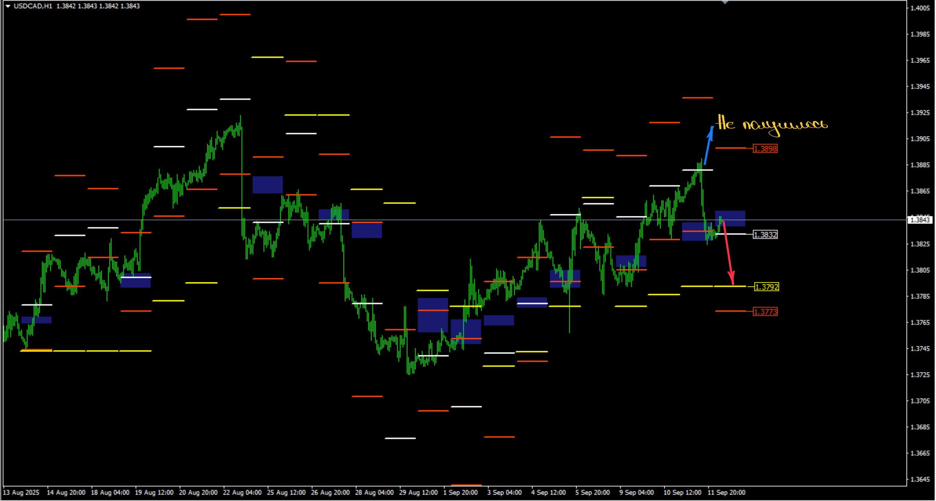Viewport: 936px width, 501px height.
Task: Click the orange 1.3773 level label
Action: pos(765,311)
